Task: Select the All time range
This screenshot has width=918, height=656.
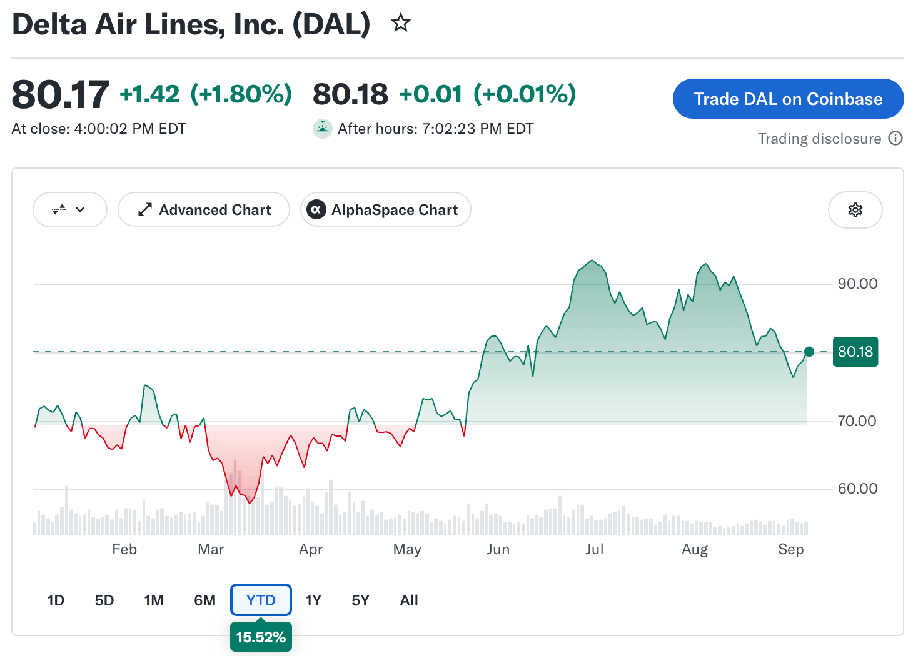Action: [409, 600]
